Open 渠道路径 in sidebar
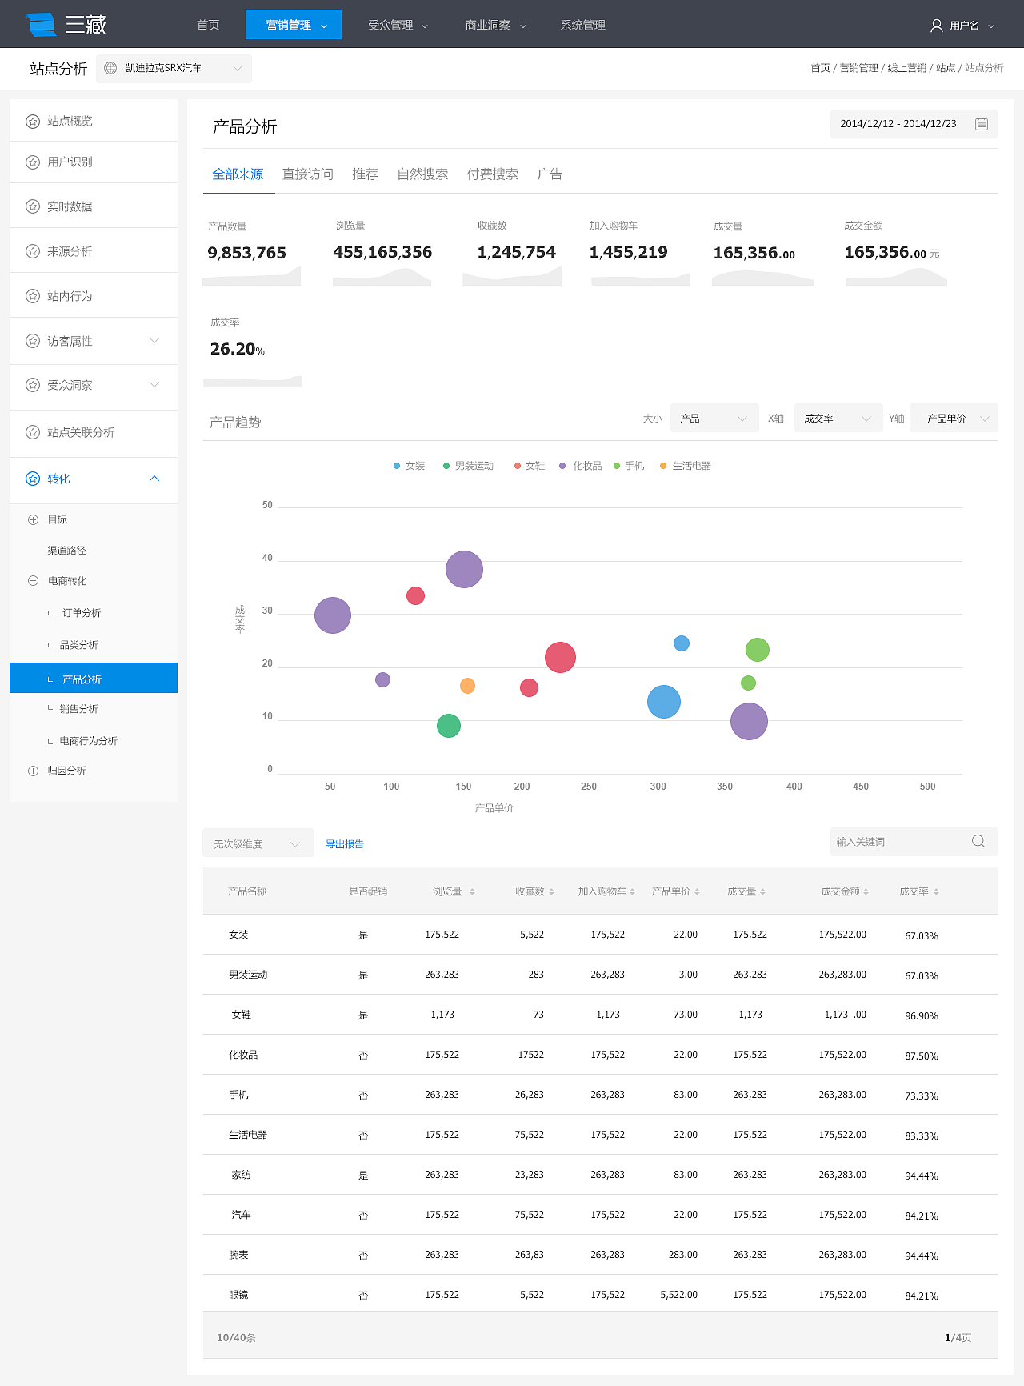Viewport: 1024px width, 1386px height. pyautogui.click(x=66, y=551)
